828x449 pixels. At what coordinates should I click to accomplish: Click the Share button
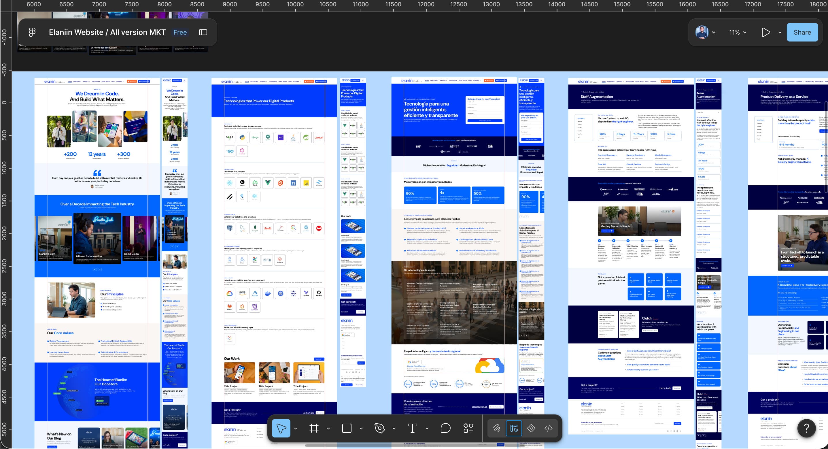802,32
